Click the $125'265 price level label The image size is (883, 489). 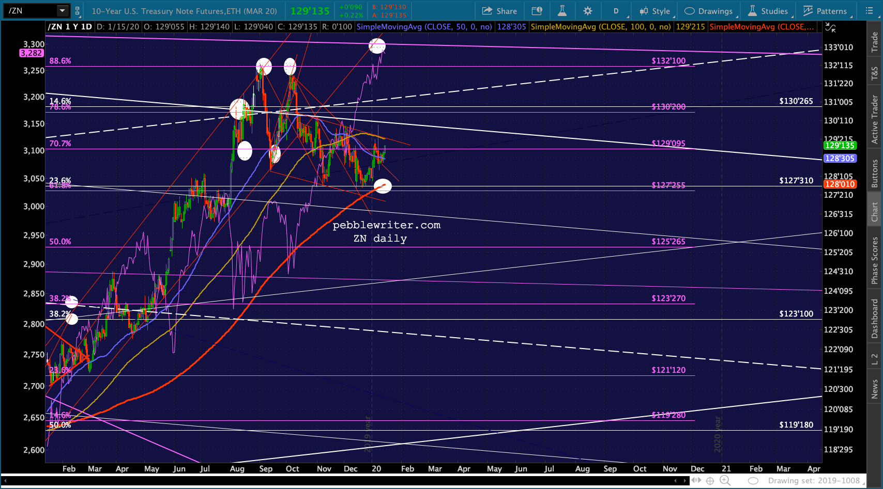coord(668,242)
